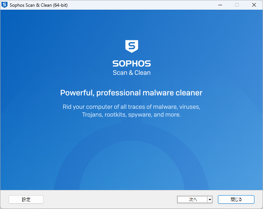Image resolution: width=263 pixels, height=209 pixels.
Task: Open the 設定 settings button
Action: point(26,199)
